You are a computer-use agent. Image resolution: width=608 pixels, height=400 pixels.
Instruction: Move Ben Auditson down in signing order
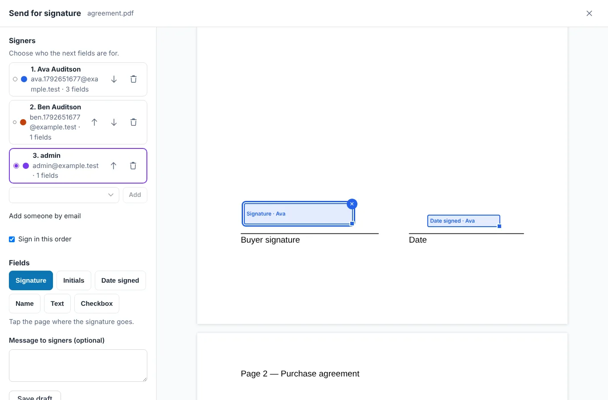pyautogui.click(x=114, y=122)
